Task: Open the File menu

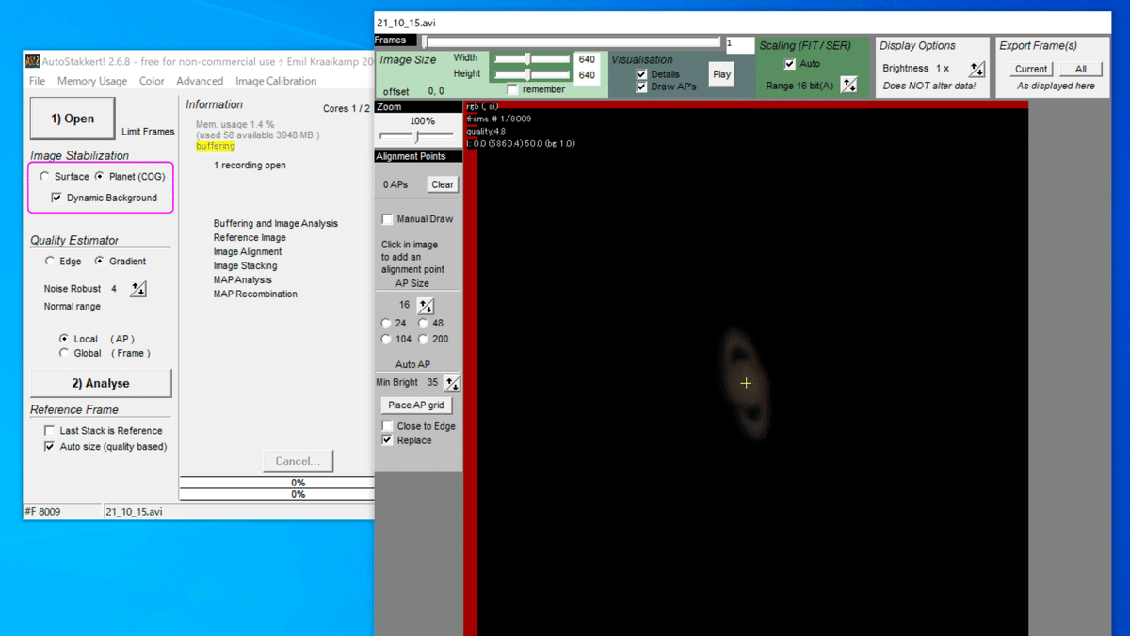Action: 37,81
